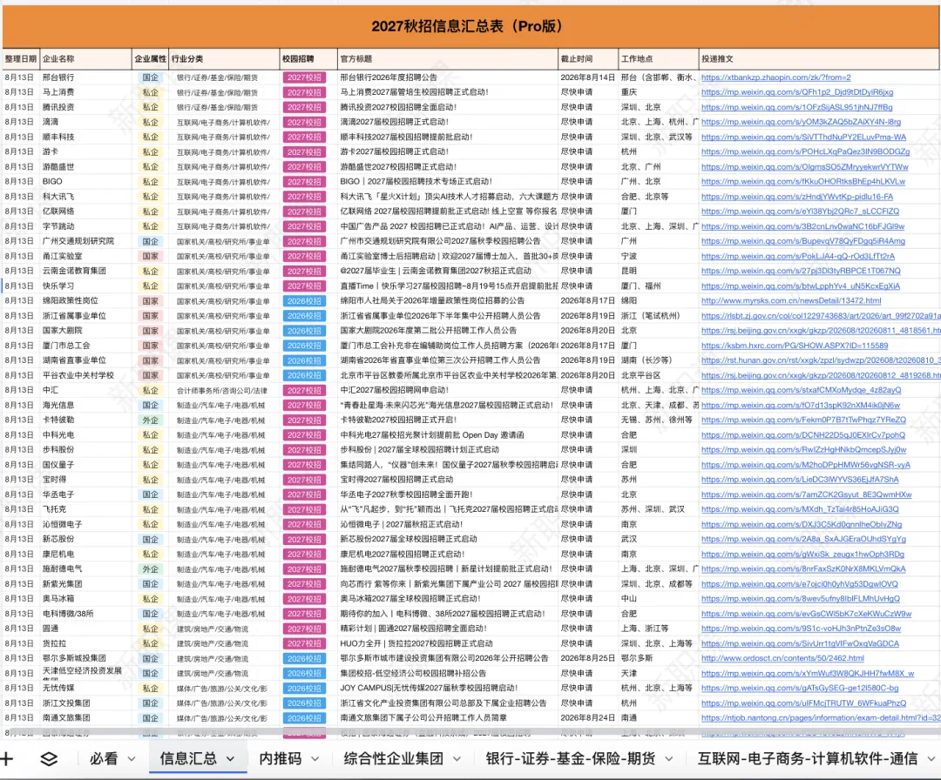This screenshot has height=780, width=941.
Task: Select the 行业分类 column header
Action: (225, 58)
